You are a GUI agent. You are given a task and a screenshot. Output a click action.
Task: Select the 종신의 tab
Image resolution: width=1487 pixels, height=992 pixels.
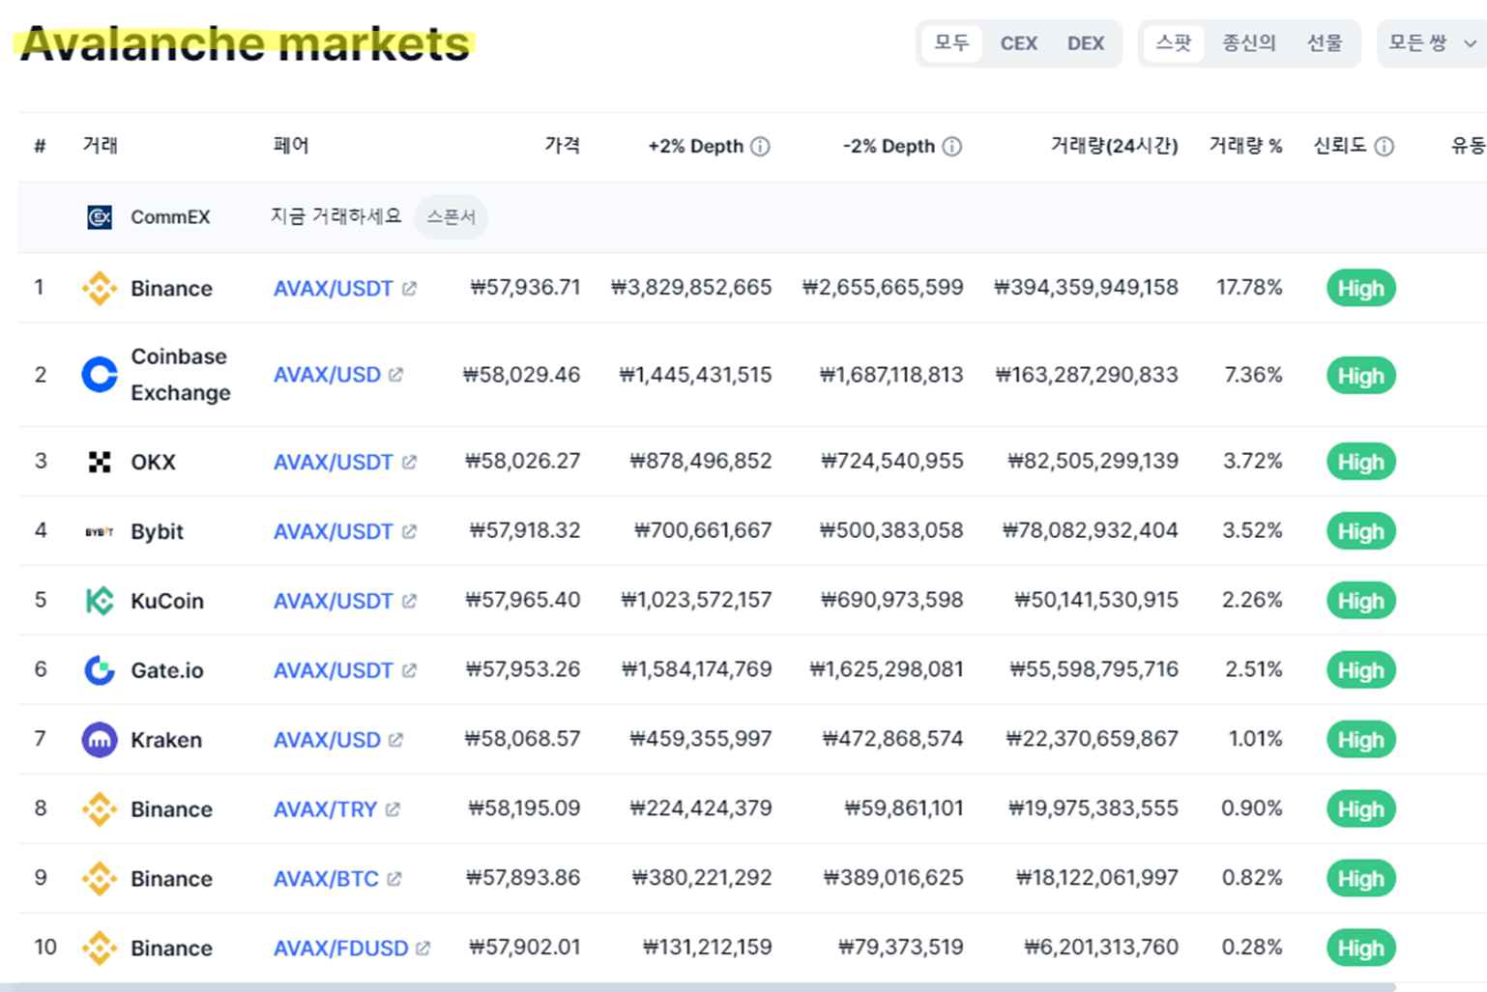(1249, 43)
